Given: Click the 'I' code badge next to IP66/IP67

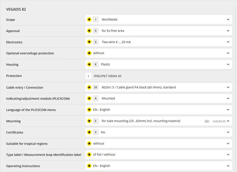Looking at the screenshot, I should point(89,76).
